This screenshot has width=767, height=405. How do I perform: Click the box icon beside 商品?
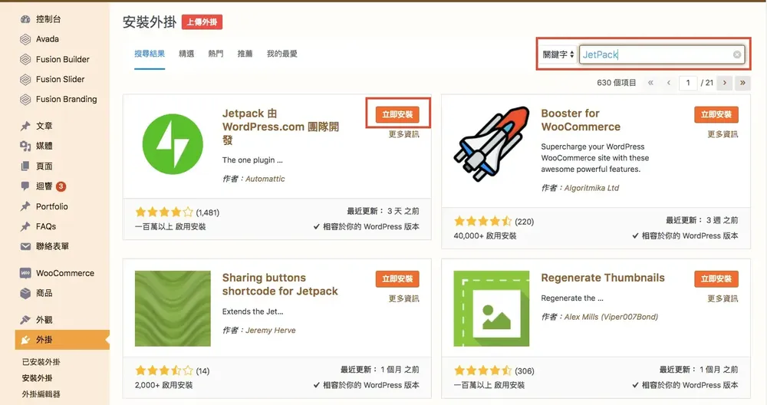pyautogui.click(x=25, y=293)
